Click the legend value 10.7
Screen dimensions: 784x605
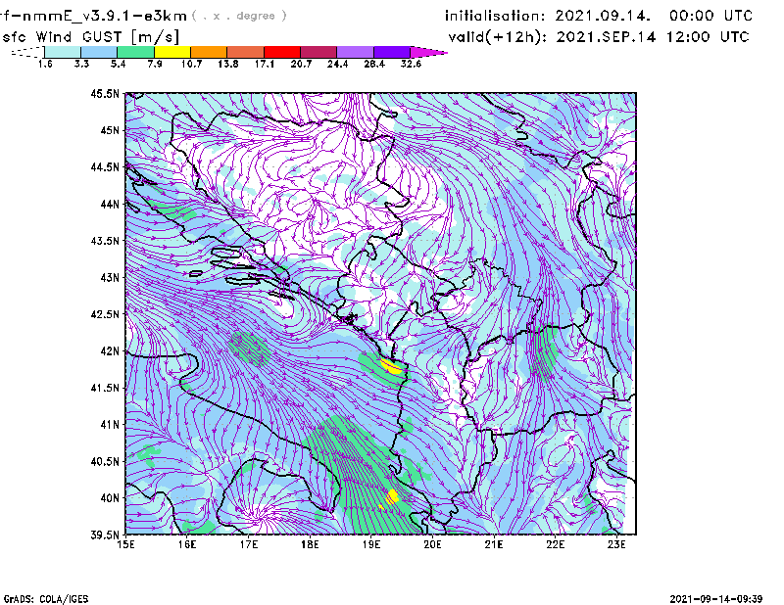191,64
